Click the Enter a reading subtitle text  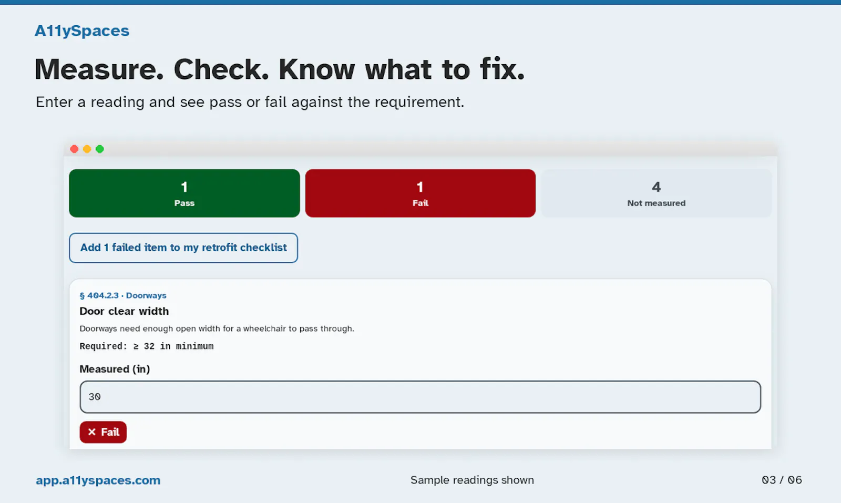250,102
